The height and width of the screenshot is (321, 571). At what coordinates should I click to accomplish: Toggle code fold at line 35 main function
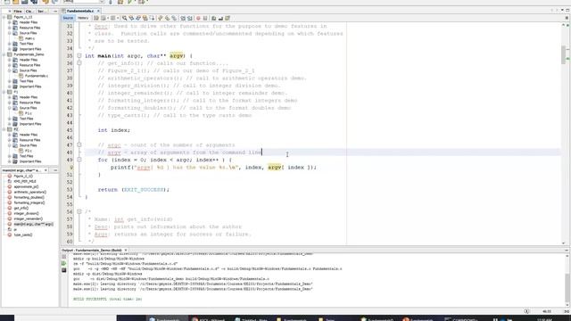[79, 55]
